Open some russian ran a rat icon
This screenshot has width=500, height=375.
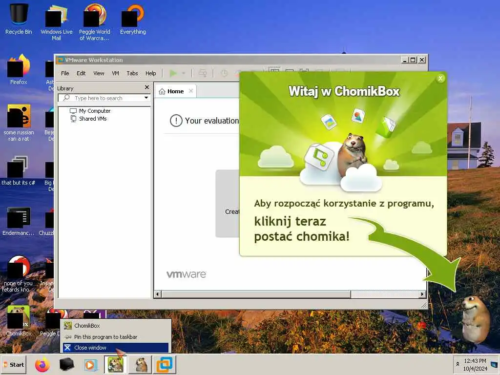pos(19,123)
